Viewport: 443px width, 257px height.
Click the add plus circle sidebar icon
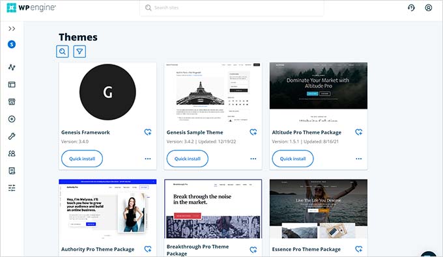(12, 119)
